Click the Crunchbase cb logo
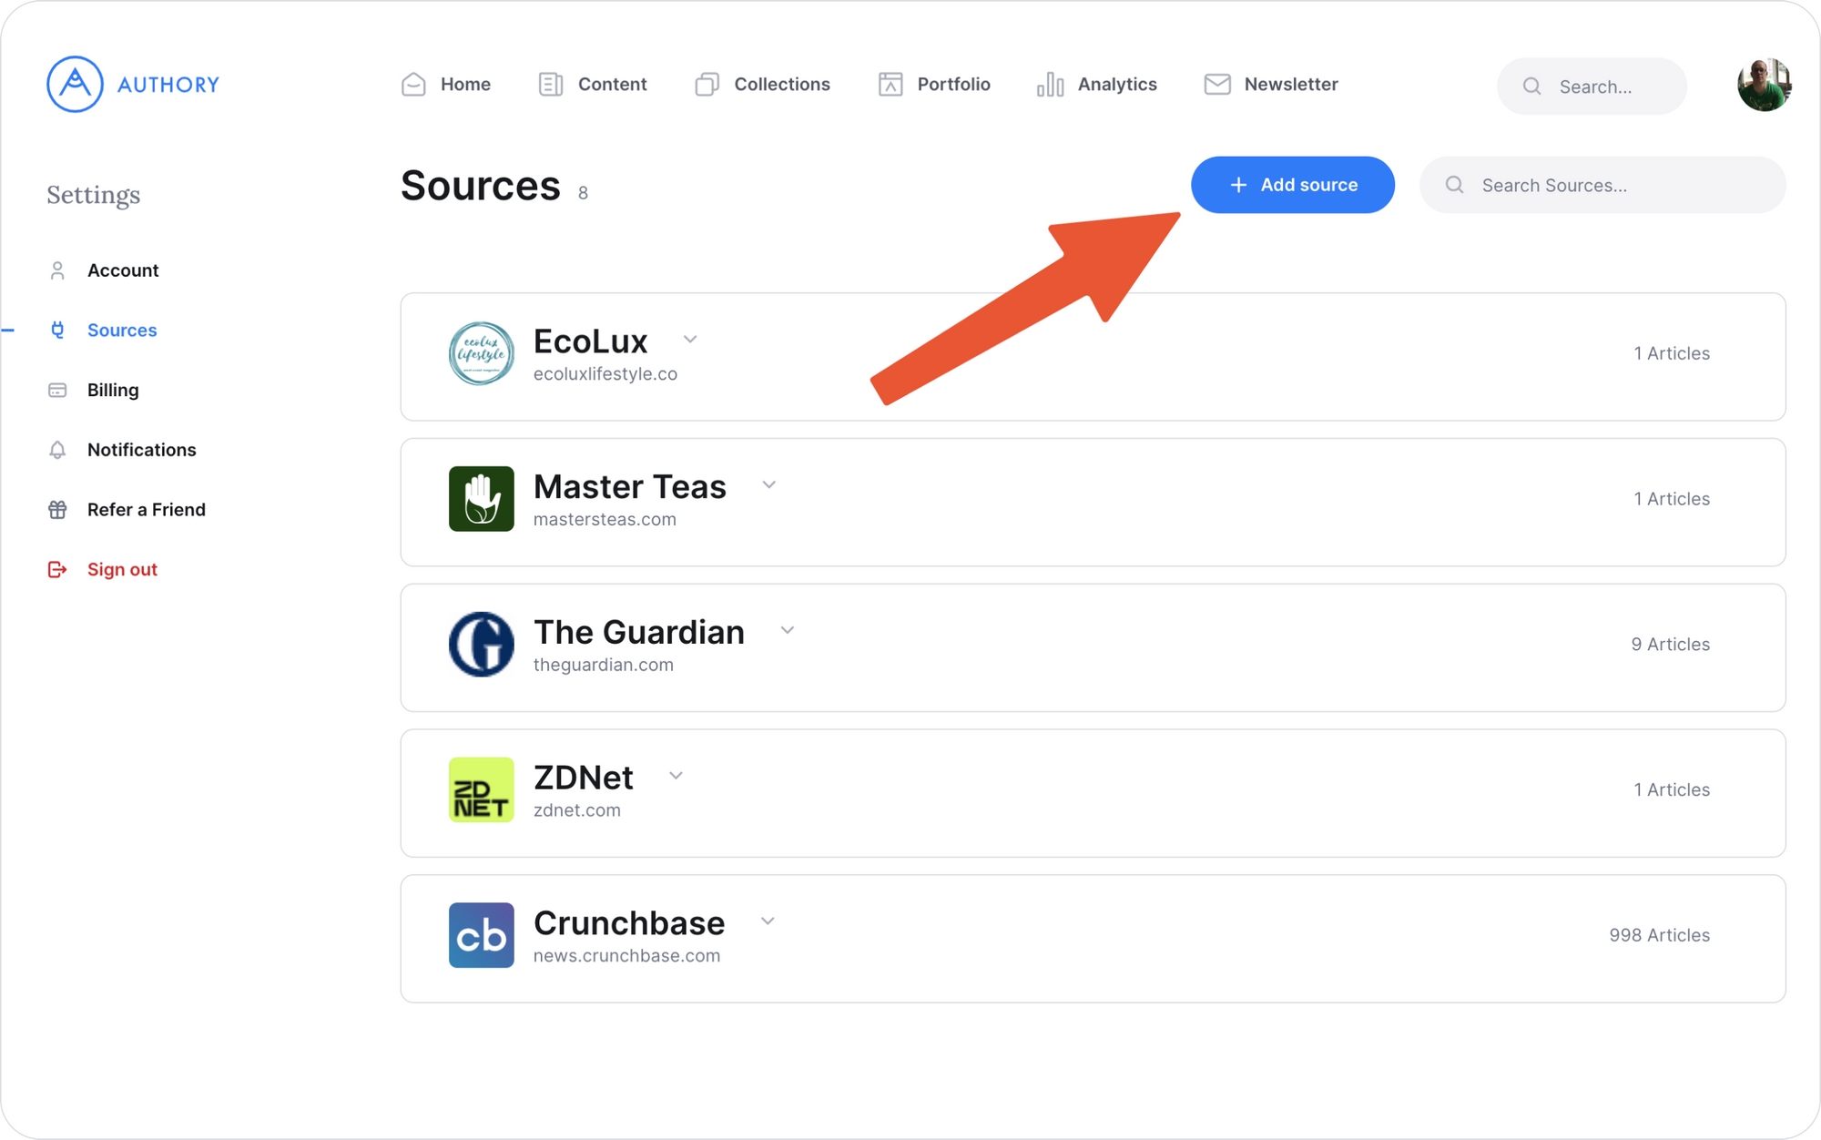Screen dimensions: 1821x1140 click(x=481, y=935)
